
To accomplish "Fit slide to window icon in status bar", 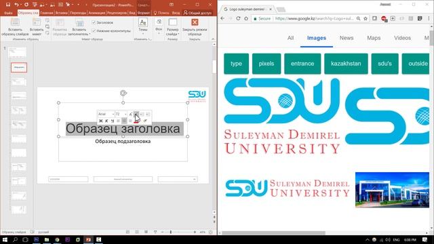I will 211,232.
